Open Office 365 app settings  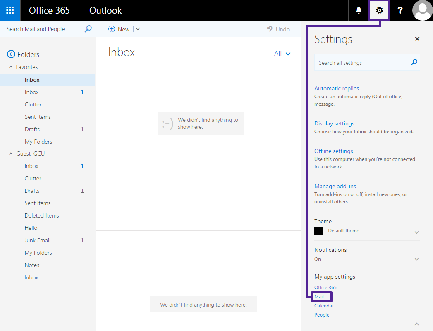pos(325,287)
